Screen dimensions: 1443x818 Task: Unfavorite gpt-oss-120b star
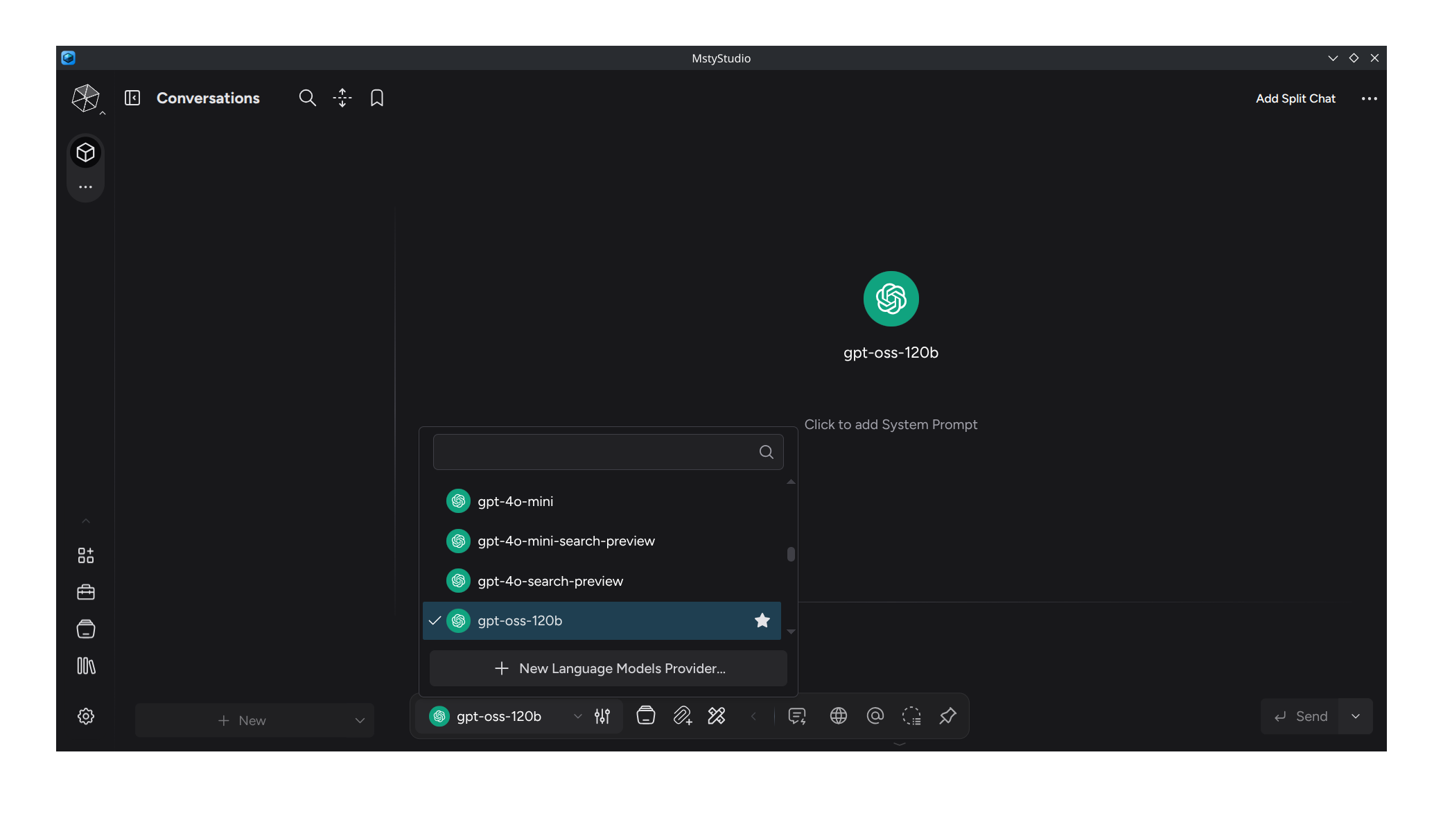tap(762, 620)
